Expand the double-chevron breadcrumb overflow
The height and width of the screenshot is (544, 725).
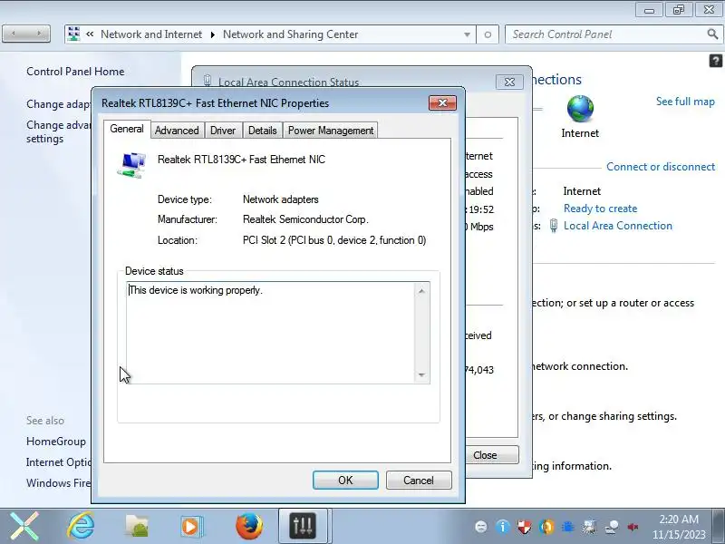[90, 34]
